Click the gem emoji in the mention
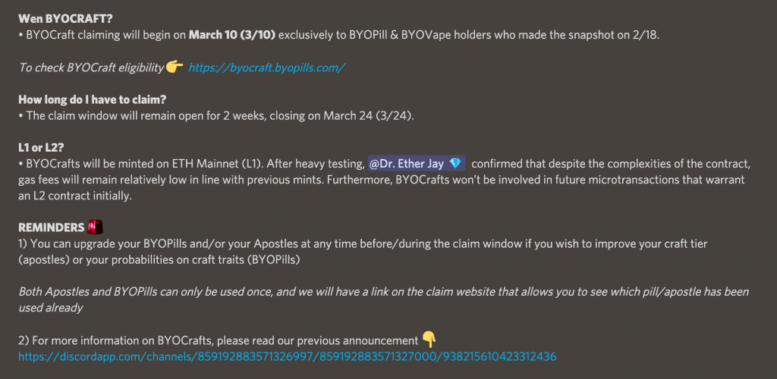 coord(455,163)
